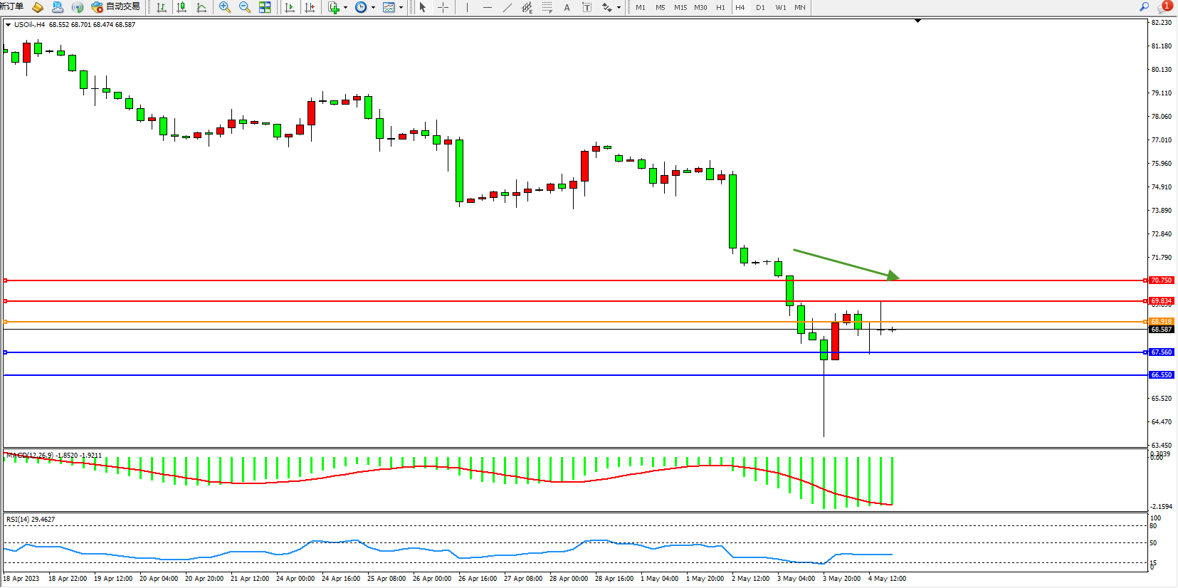The width and height of the screenshot is (1178, 588).
Task: Expand the chart templates dropdown arrow
Action: click(401, 8)
